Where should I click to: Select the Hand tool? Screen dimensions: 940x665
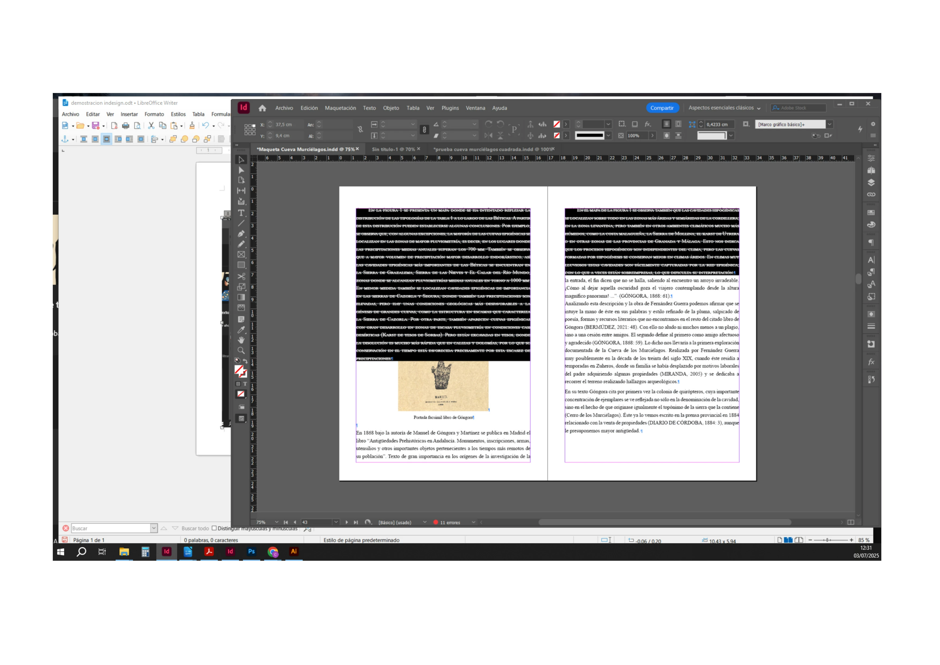coord(241,340)
